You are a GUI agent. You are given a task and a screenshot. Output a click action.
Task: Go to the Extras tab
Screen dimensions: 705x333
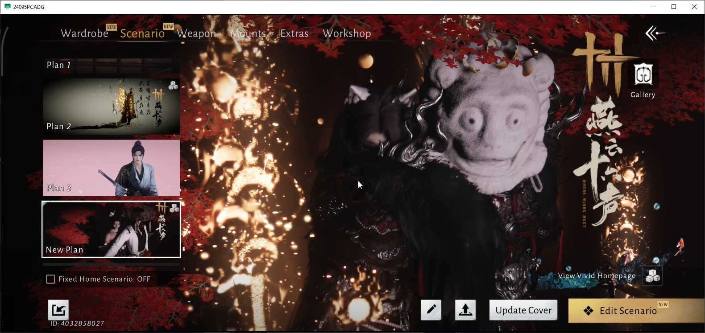tap(294, 33)
